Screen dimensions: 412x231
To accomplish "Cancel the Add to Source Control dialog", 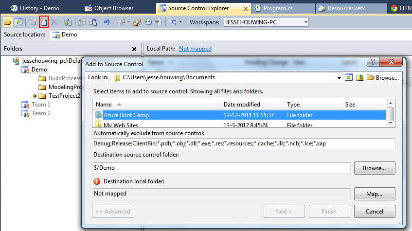I will click(x=375, y=211).
